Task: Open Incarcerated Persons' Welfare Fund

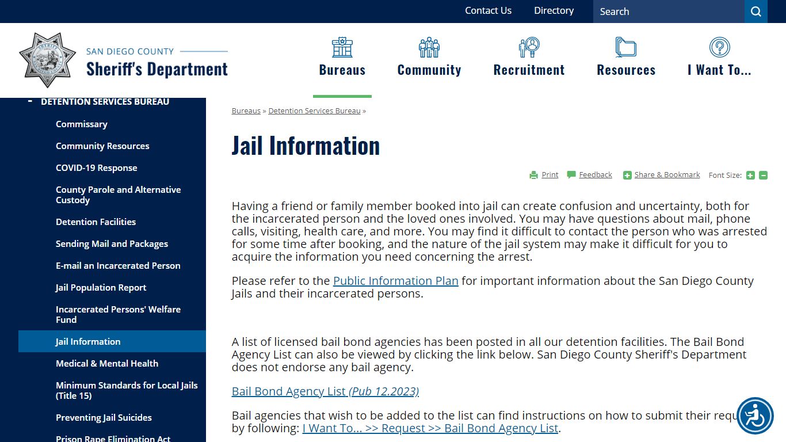Action: tap(119, 315)
